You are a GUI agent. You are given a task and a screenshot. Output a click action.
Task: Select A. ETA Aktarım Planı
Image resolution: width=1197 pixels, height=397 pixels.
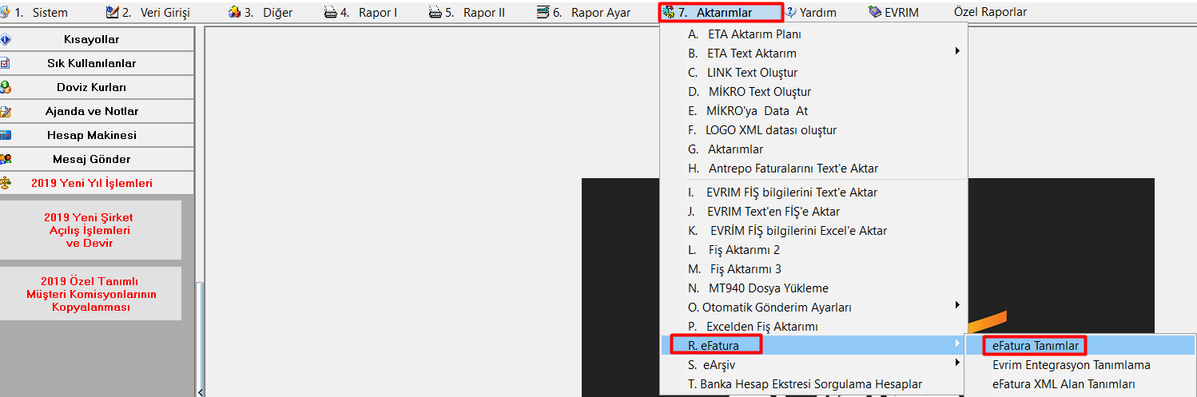[x=813, y=34]
